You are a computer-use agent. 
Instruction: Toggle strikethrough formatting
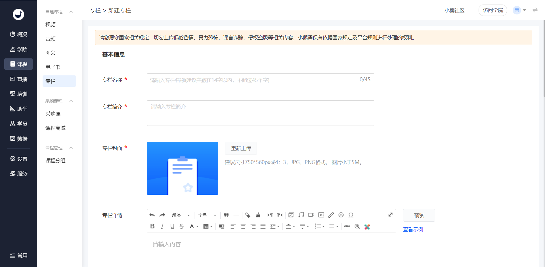coord(182,226)
